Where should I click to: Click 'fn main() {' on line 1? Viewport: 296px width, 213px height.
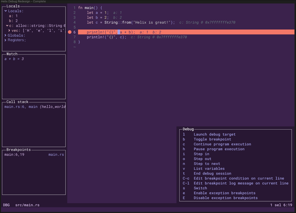click(90, 8)
